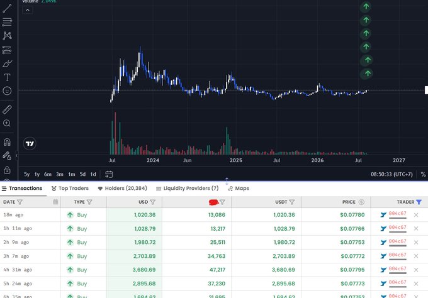428x298 pixels.
Task: Select the forecasting and measurement tool
Action: (x=7, y=50)
